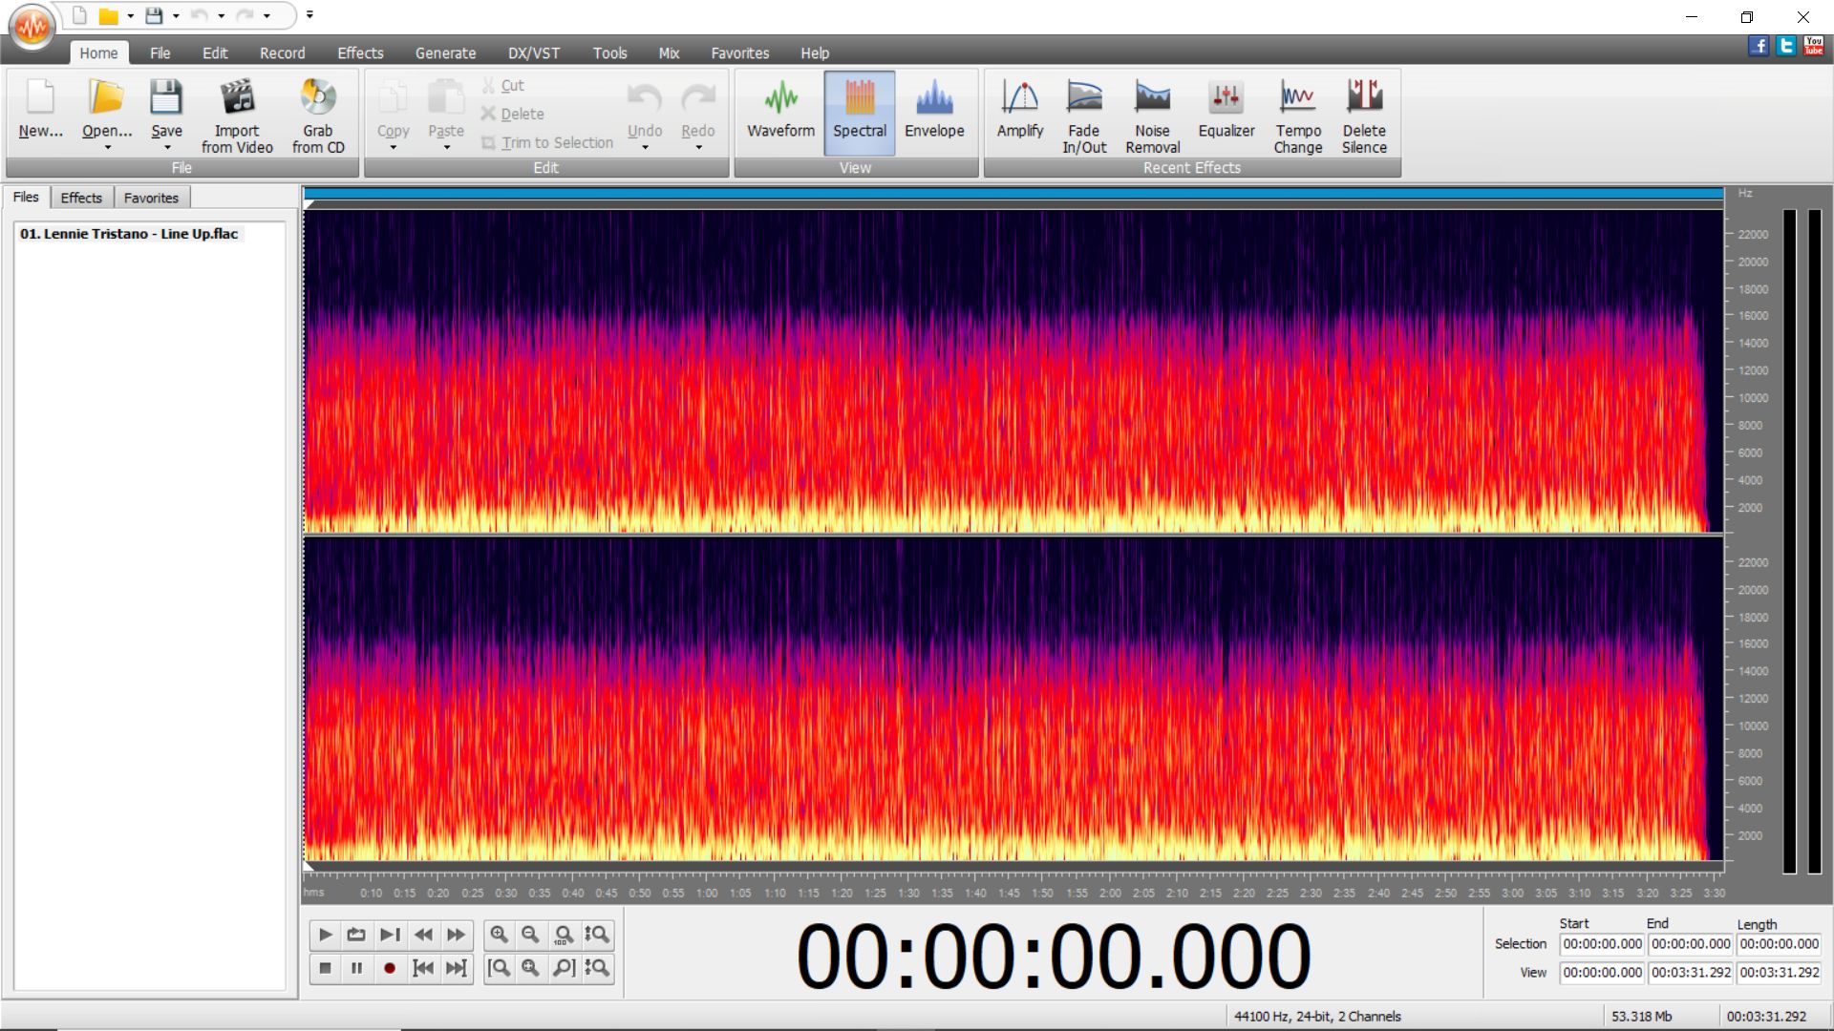Open the Effects ribbon tab

tap(360, 53)
